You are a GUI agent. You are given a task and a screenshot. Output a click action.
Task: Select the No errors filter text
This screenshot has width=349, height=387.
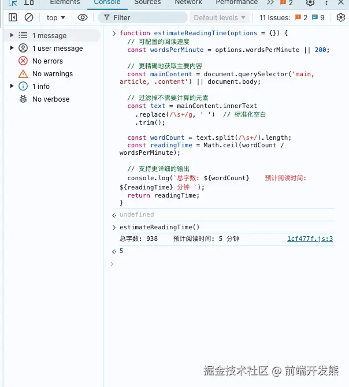47,61
